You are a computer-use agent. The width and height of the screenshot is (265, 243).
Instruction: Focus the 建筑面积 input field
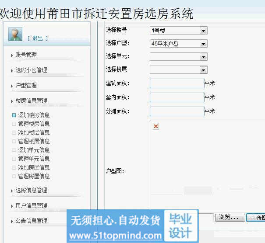(x=177, y=83)
